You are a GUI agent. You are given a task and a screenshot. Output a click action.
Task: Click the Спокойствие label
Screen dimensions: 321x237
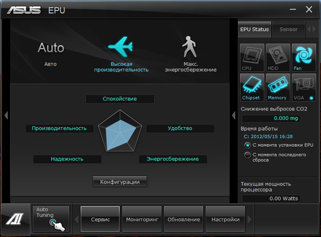point(120,99)
